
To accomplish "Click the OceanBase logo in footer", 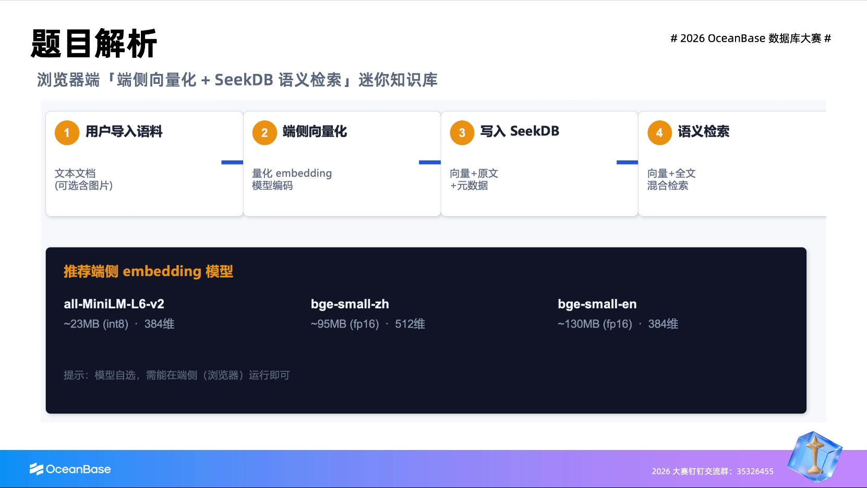I will (70, 469).
